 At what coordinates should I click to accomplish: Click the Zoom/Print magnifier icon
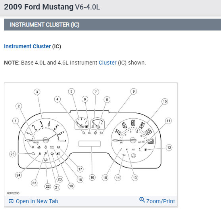(142, 200)
